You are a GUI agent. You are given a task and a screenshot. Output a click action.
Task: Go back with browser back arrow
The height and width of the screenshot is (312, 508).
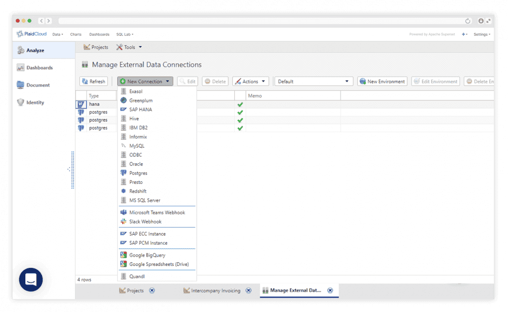tap(41, 21)
